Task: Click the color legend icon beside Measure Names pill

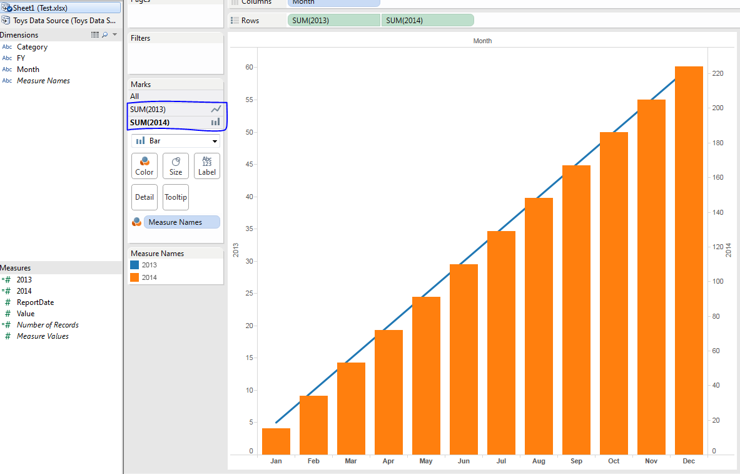Action: coord(136,222)
